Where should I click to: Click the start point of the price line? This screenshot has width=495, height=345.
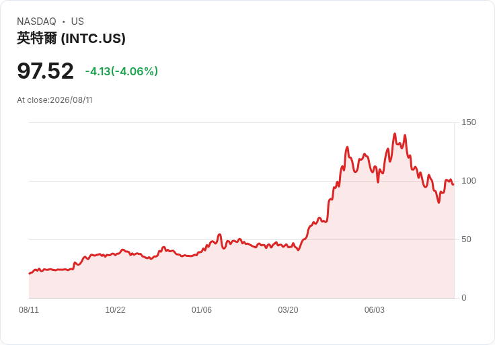click(x=30, y=273)
